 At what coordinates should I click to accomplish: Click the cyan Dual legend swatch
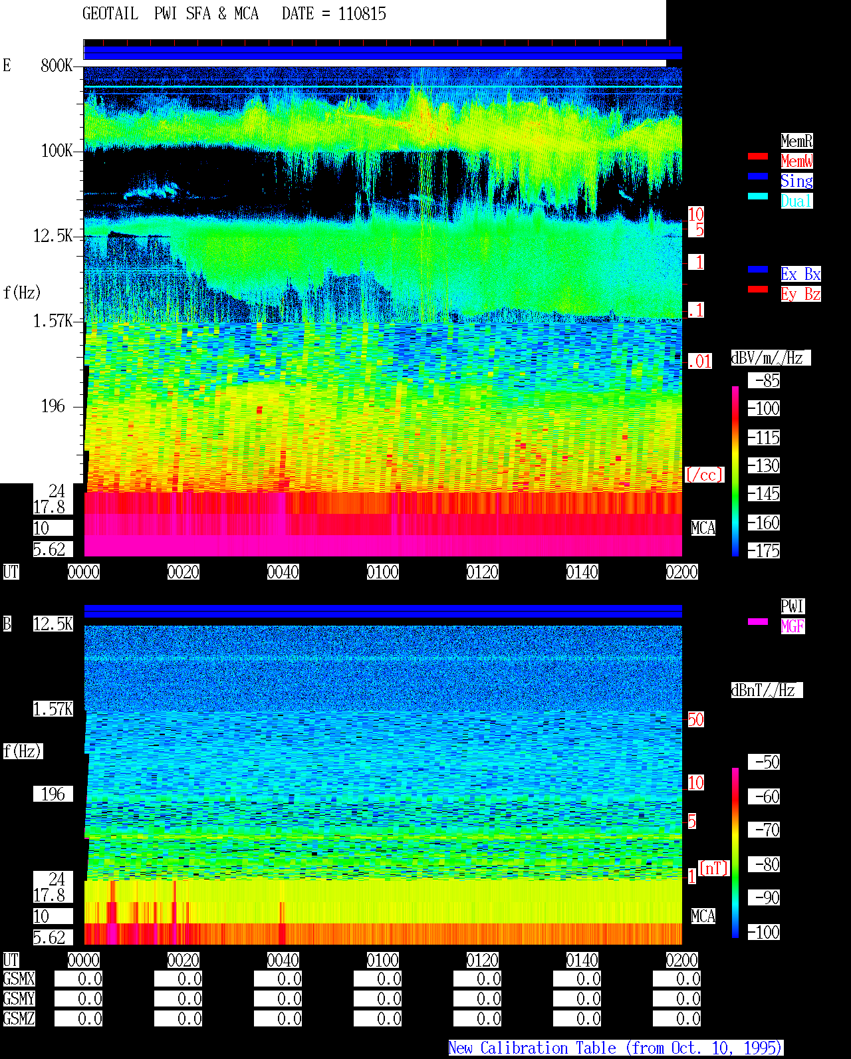(x=758, y=196)
